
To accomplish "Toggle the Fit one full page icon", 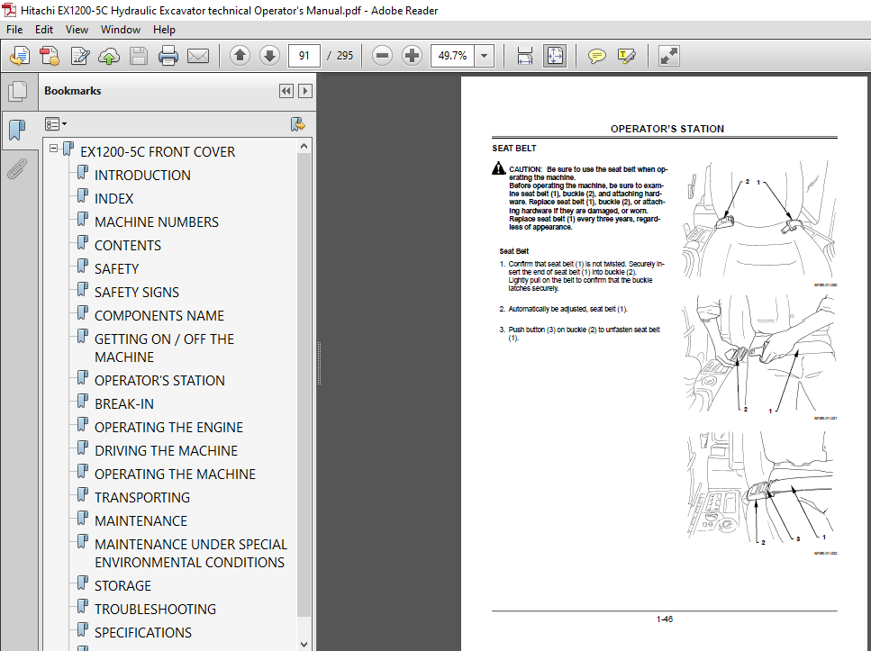I will click(x=555, y=56).
